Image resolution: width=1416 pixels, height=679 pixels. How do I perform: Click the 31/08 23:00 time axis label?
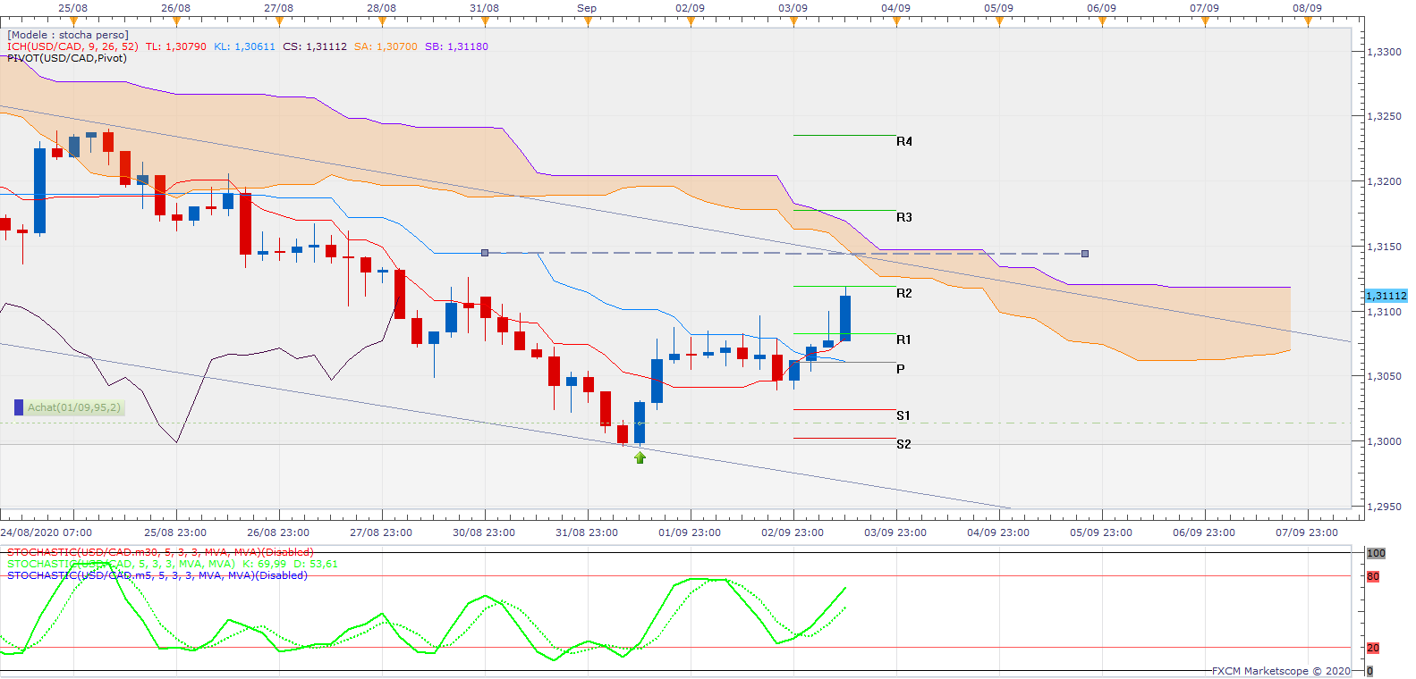tap(587, 532)
